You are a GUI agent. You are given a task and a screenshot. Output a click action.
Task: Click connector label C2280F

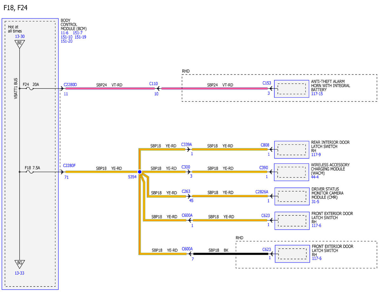coord(70,165)
